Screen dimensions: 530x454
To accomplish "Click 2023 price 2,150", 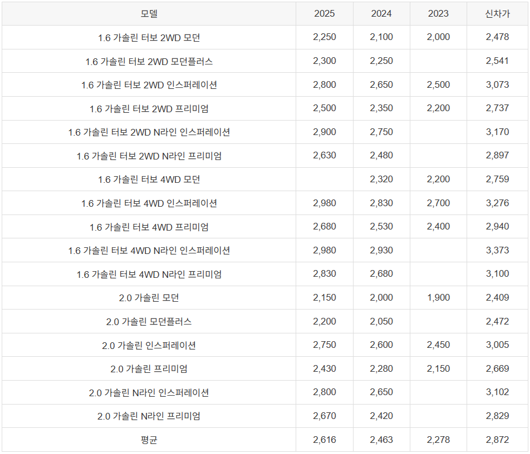I will [438, 368].
